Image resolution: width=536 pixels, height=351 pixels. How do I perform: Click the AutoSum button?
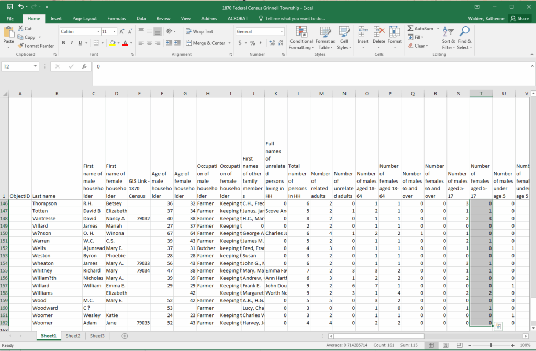[420, 29]
